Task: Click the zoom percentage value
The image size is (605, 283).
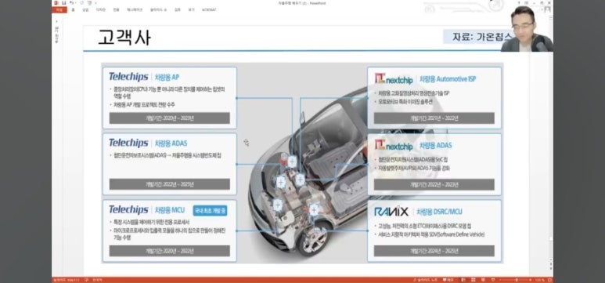Action: click(540, 280)
